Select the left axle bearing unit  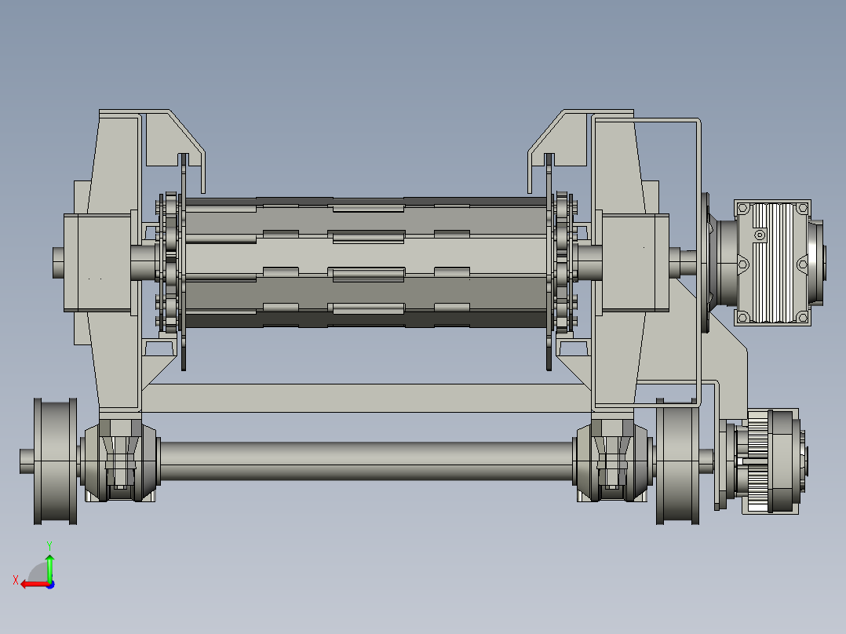120,461
